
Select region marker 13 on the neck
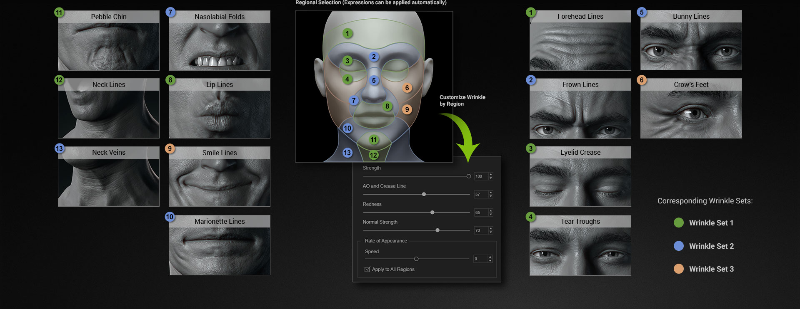pos(347,153)
